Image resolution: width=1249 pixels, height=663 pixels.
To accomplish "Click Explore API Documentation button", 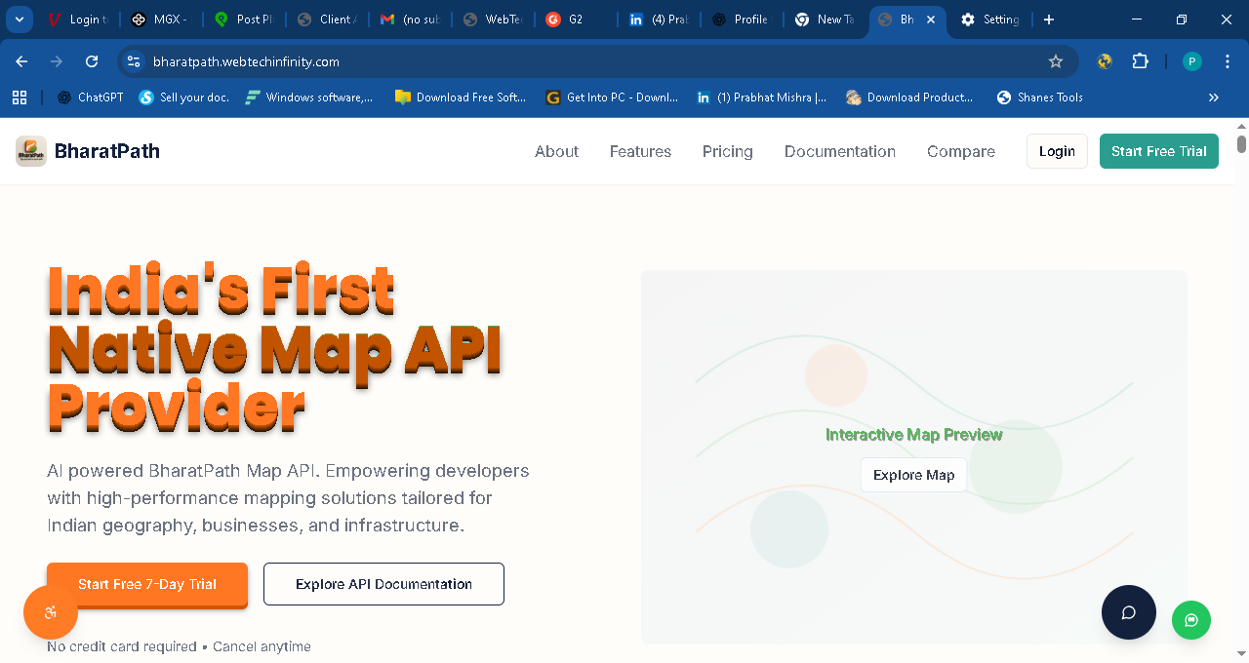I will pos(383,584).
